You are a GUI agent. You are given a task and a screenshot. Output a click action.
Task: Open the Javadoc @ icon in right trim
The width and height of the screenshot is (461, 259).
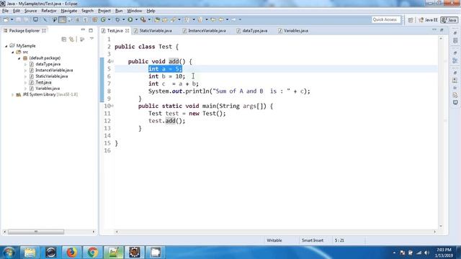455,88
